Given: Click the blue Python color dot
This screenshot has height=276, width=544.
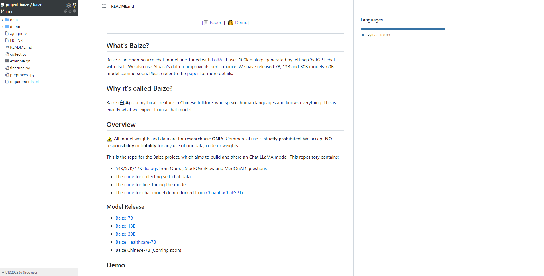Looking at the screenshot, I should pos(363,35).
